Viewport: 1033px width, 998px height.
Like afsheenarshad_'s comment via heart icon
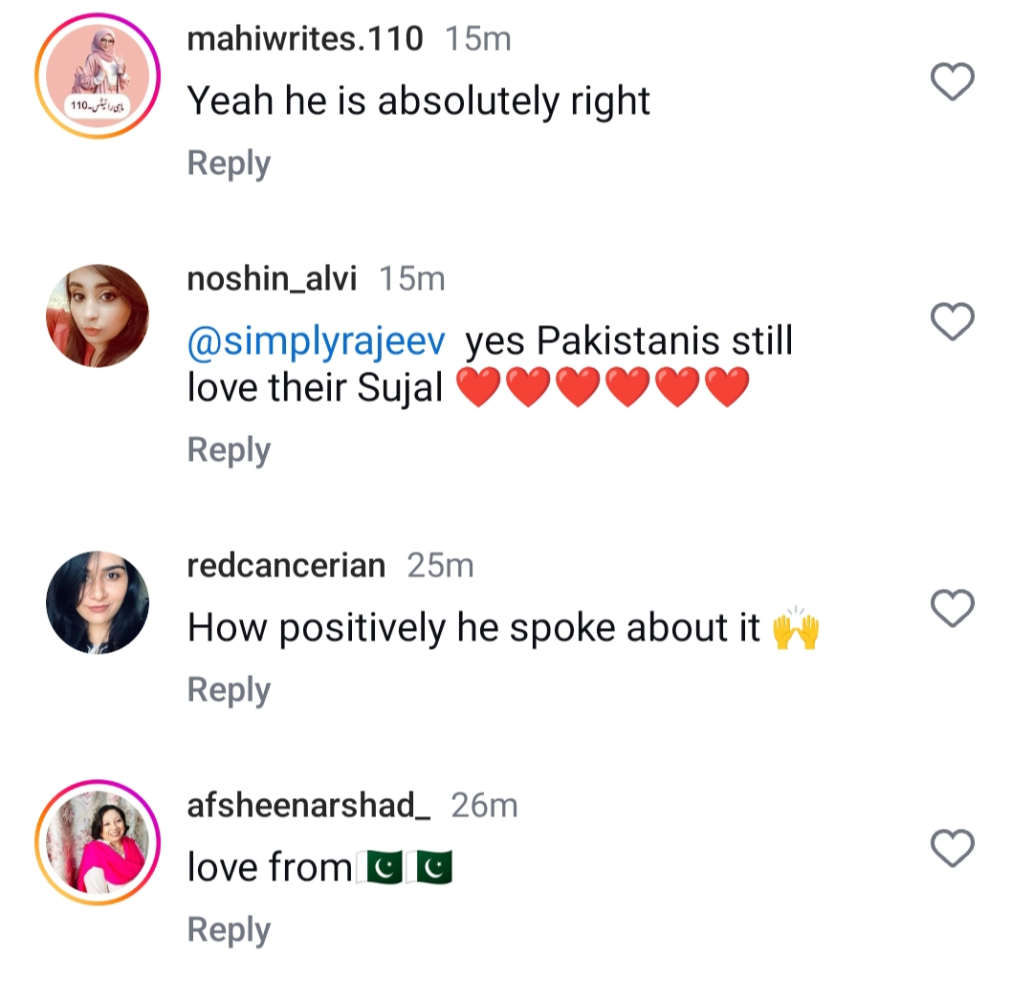[x=952, y=846]
